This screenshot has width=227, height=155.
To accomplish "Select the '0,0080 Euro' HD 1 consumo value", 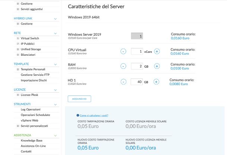I will pos(179,84).
